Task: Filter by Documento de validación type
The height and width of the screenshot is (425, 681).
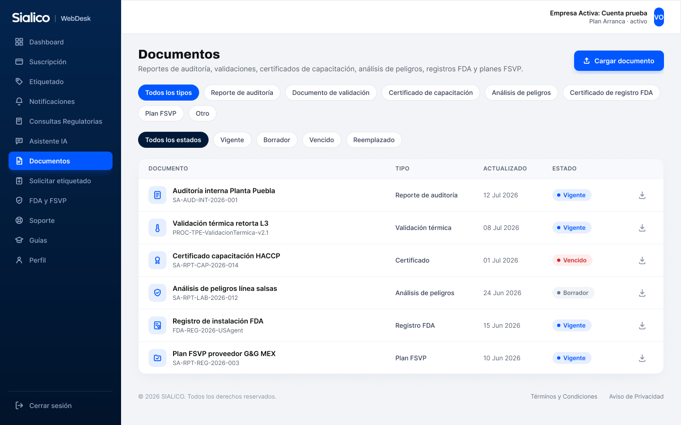Action: 331,93
